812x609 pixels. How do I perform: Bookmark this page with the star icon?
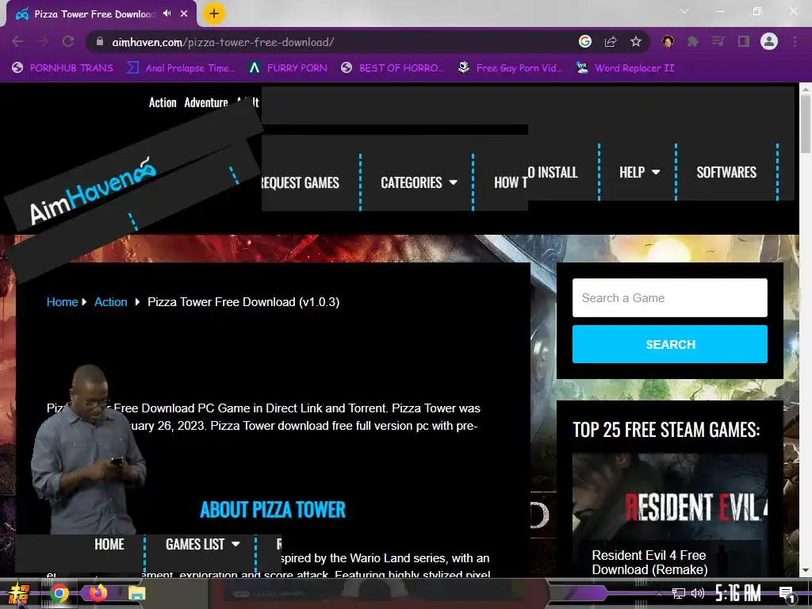pyautogui.click(x=636, y=41)
